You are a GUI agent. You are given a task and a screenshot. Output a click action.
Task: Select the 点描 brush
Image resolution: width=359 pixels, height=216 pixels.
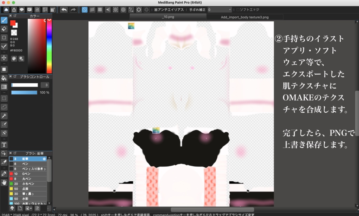(x=28, y=189)
